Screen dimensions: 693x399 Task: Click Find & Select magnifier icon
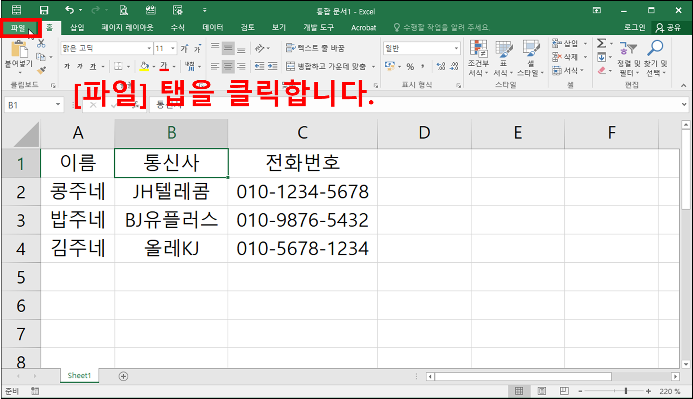pyautogui.click(x=655, y=47)
